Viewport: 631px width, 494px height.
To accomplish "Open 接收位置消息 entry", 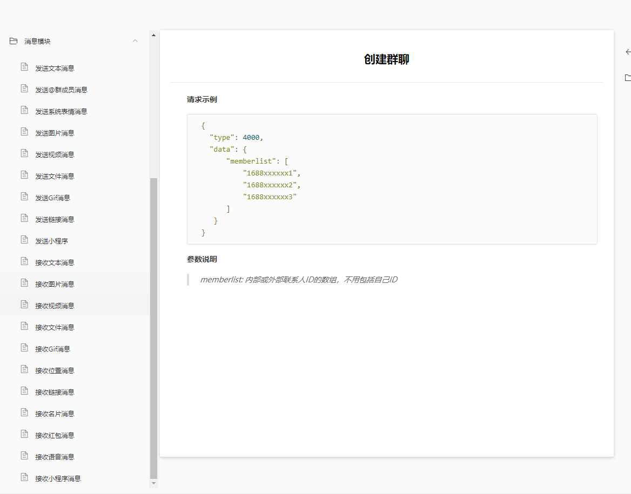I will (x=55, y=371).
